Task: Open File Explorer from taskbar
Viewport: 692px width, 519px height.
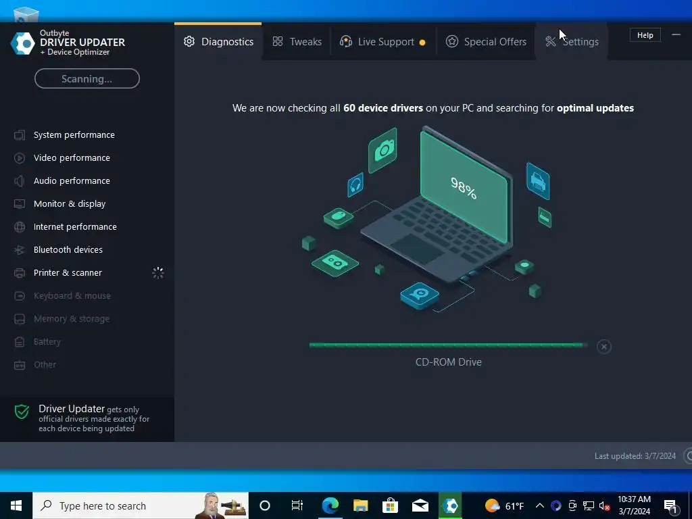Action: (360, 505)
